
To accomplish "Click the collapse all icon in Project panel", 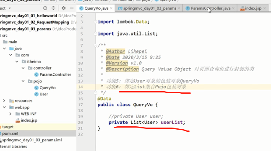I will 53,8.
